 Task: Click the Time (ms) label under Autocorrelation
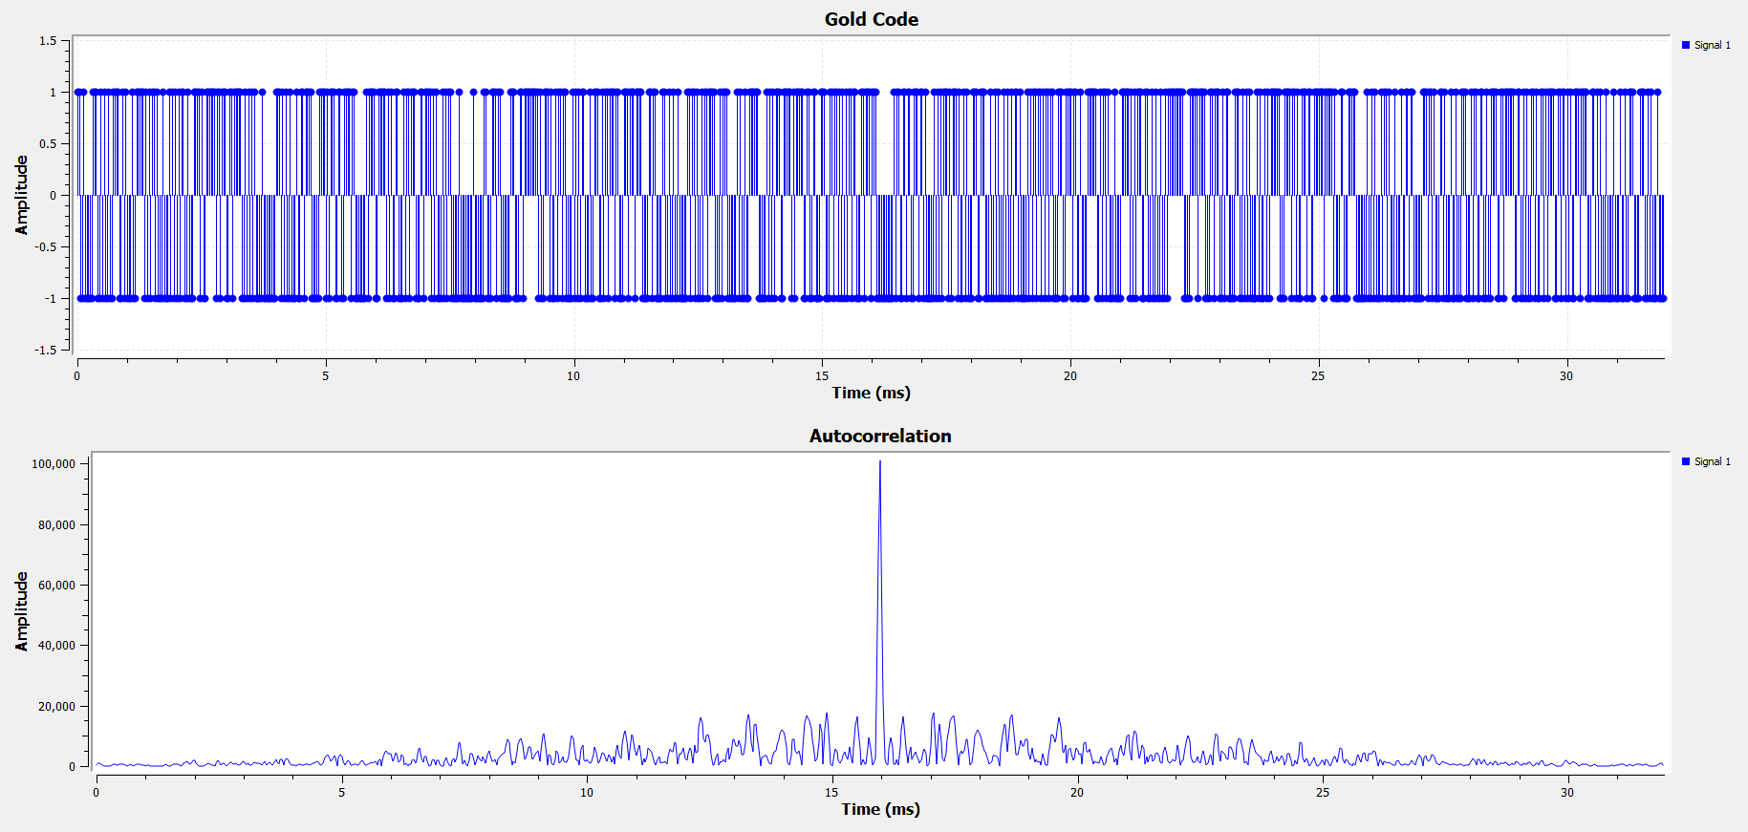(x=880, y=809)
